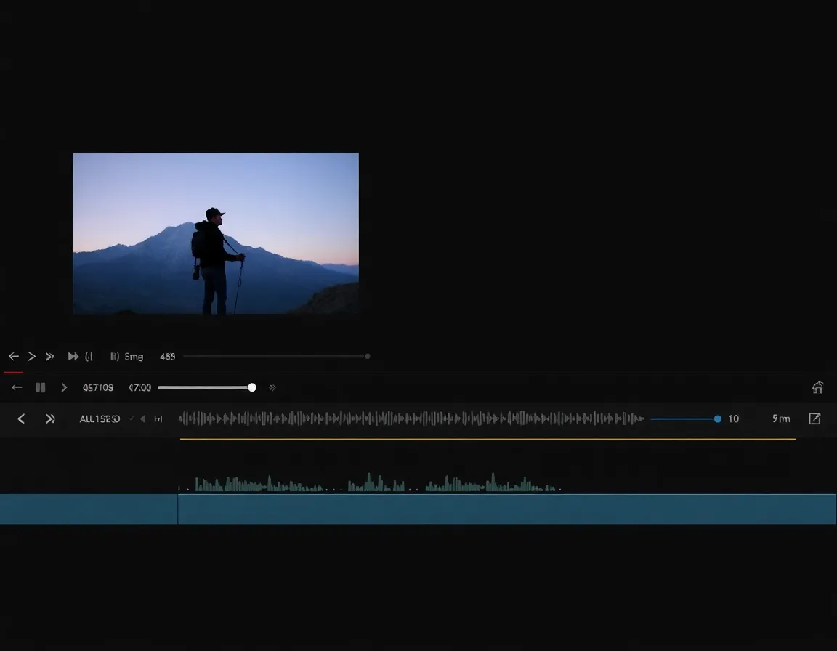Click the blue slider handle near 10
This screenshot has height=651, width=837.
tap(718, 418)
